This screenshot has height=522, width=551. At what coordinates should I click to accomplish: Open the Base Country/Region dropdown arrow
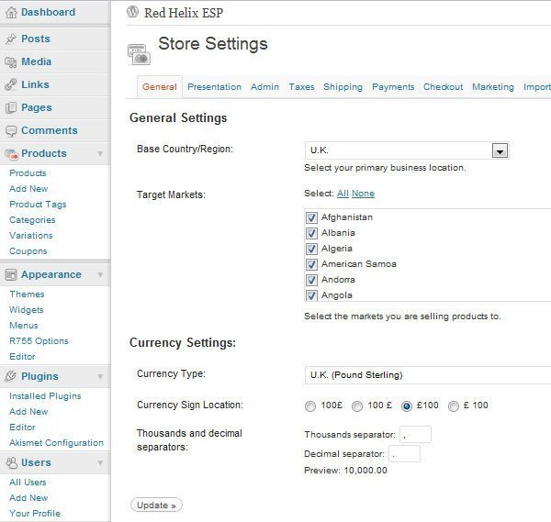coord(500,151)
